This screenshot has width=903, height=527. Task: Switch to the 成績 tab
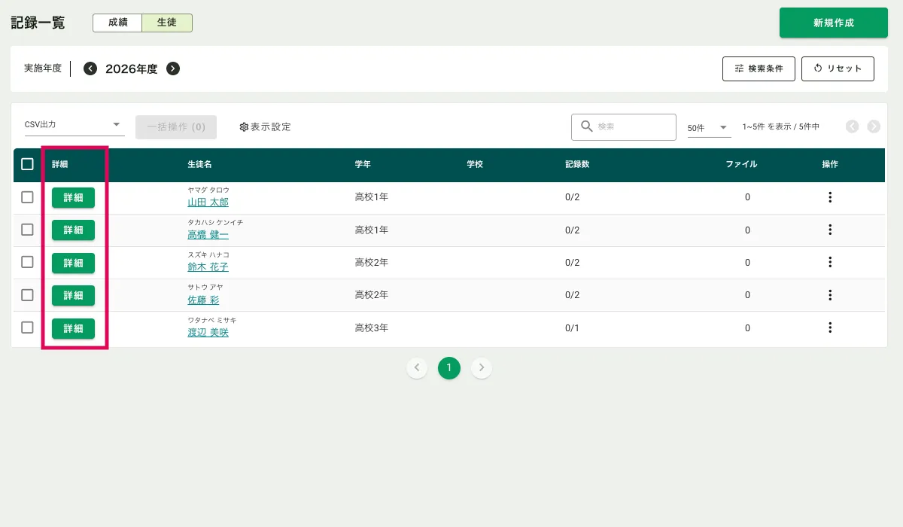coord(117,23)
